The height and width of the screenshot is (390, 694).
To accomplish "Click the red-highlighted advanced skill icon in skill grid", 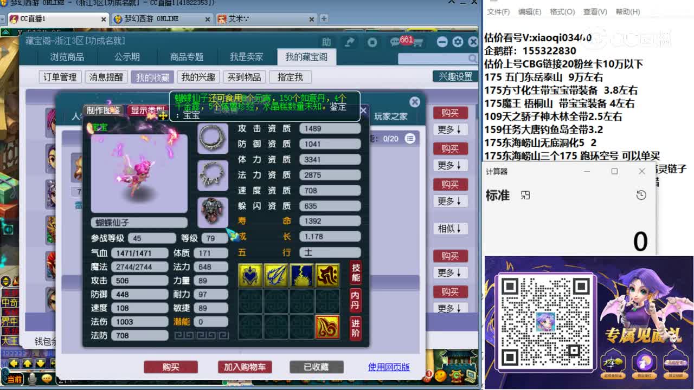I will pyautogui.click(x=327, y=326).
